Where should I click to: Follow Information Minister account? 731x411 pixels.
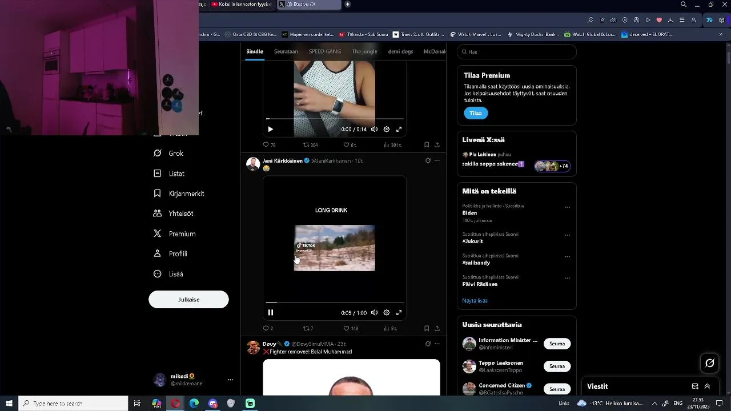click(557, 344)
